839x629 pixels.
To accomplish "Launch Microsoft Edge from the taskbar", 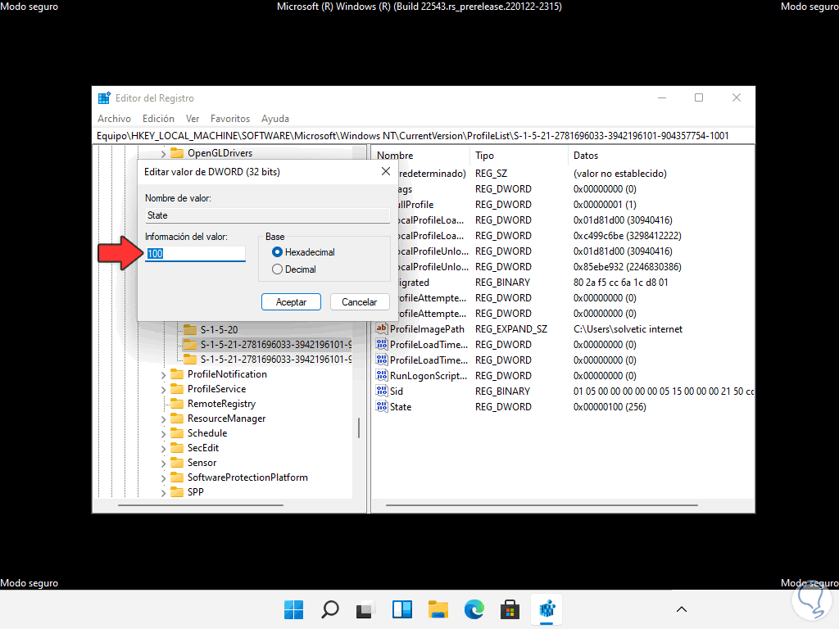I will pos(474,609).
